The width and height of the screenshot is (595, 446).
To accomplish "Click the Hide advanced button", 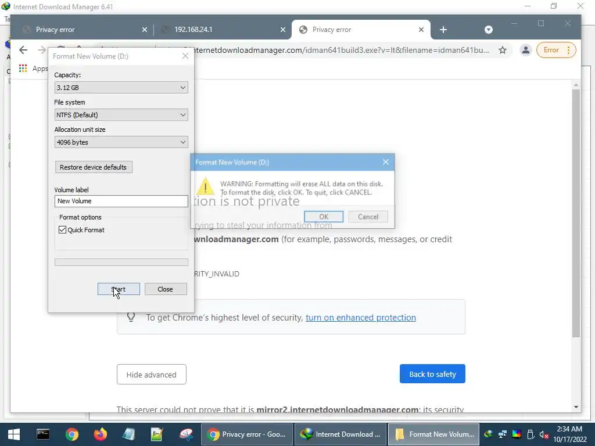I will coord(152,375).
